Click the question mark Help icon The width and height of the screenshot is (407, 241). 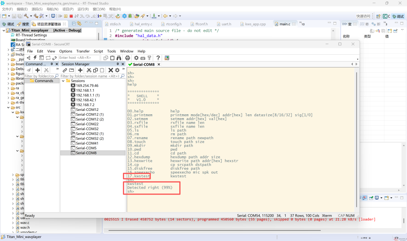[158, 58]
